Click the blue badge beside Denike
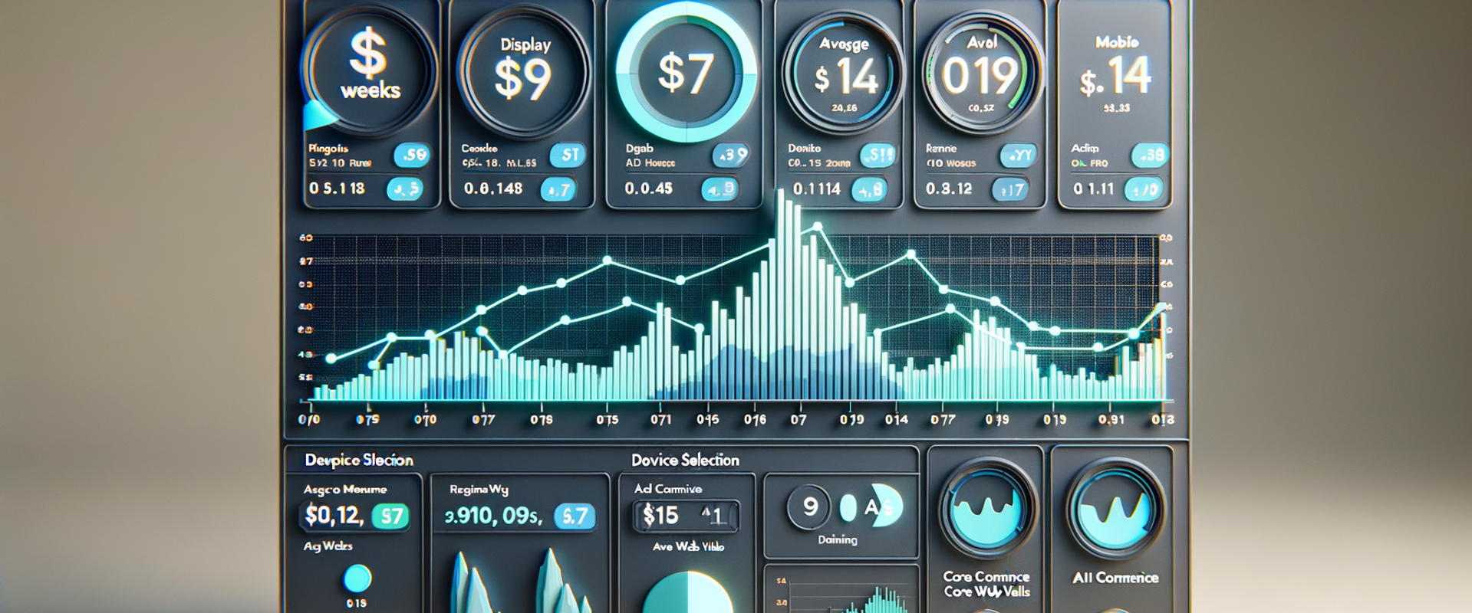 [877, 156]
